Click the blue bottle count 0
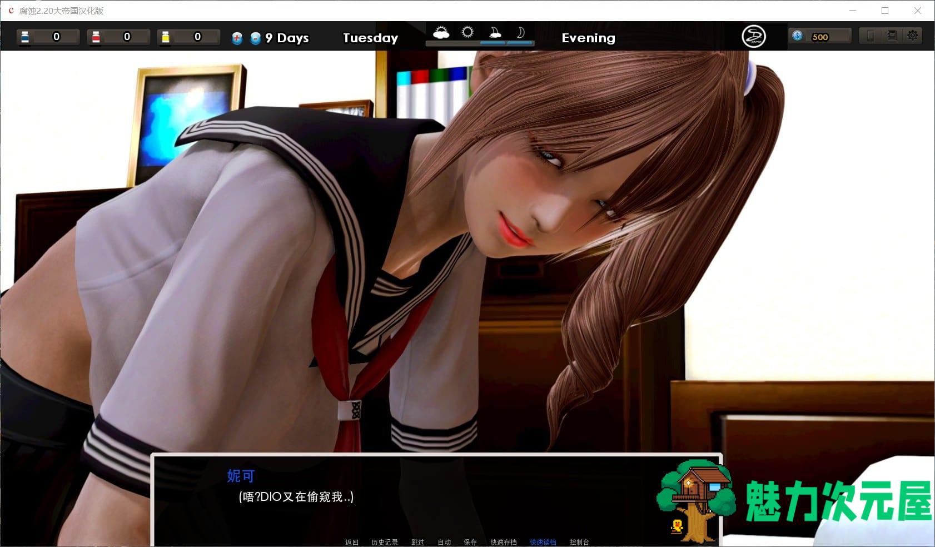The image size is (935, 547). 56,37
